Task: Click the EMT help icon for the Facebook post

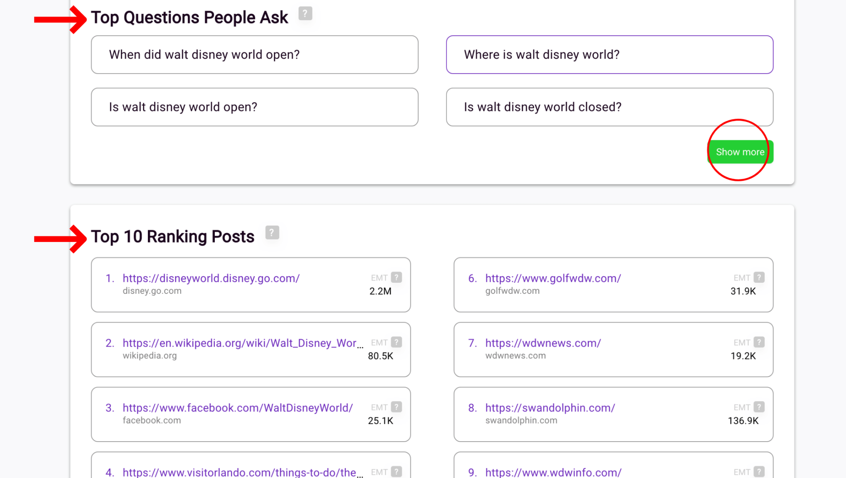Action: coord(397,407)
